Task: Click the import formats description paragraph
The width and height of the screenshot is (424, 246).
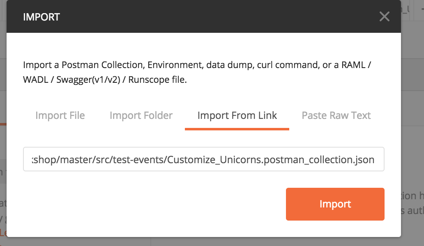Action: (x=197, y=72)
